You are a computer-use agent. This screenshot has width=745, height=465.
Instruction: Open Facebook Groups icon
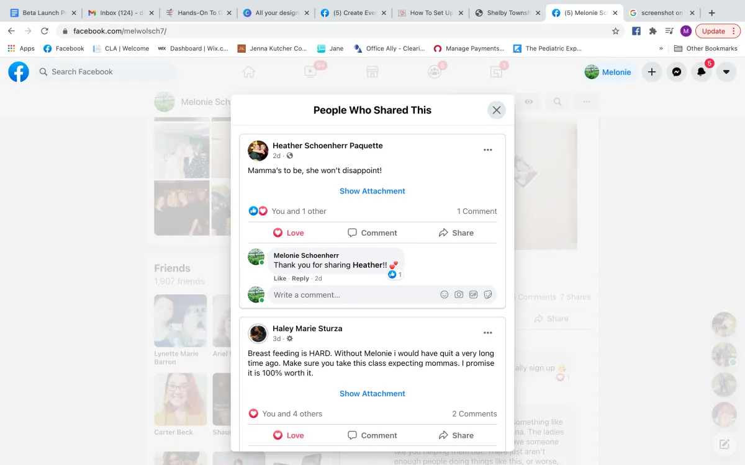tap(435, 72)
